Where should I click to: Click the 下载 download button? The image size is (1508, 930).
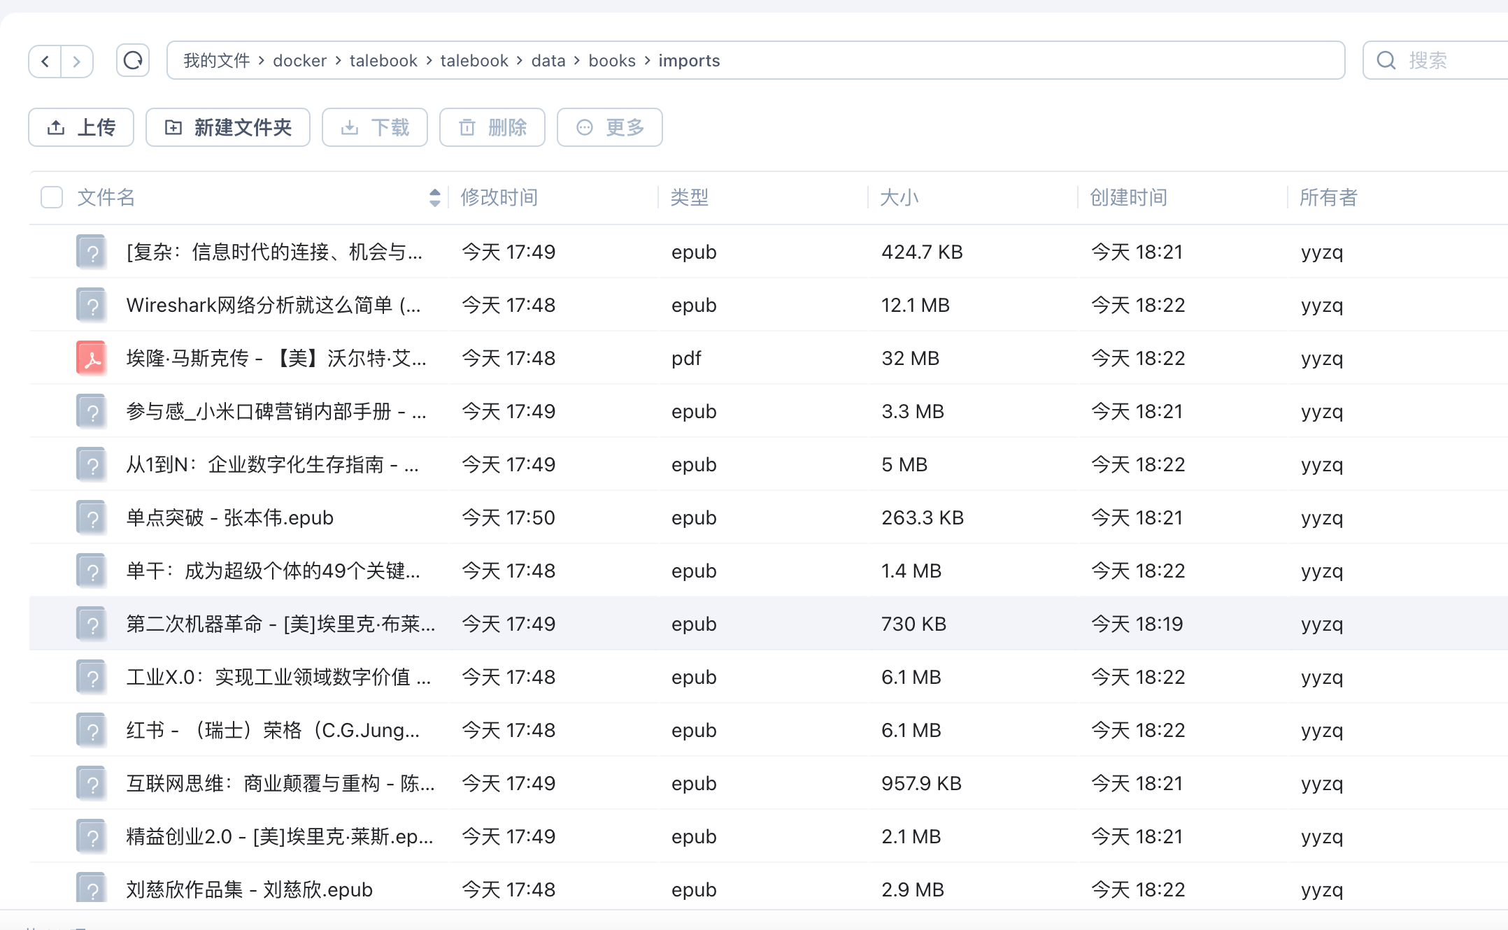tap(375, 127)
